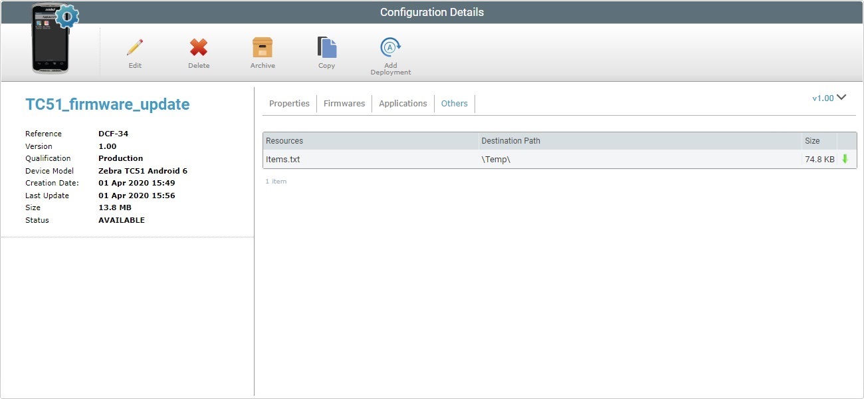Image resolution: width=864 pixels, height=399 pixels.
Task: Switch to the Firmwares tab
Action: [344, 103]
